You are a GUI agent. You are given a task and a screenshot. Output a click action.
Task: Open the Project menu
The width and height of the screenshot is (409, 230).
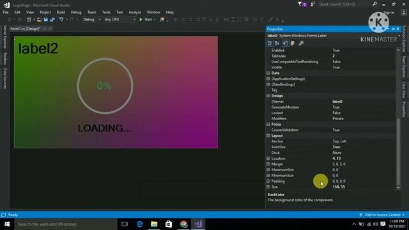45,12
